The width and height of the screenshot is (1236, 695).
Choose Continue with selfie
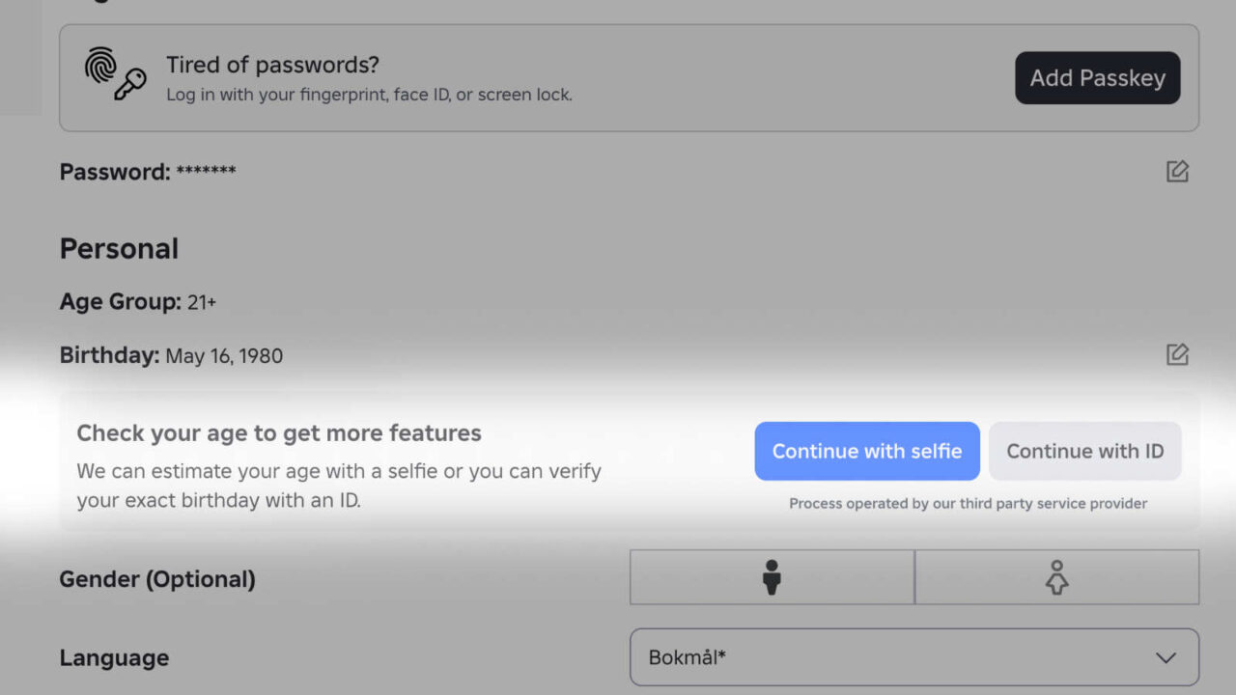point(866,451)
